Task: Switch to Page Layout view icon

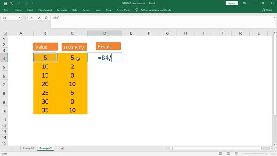Action: pos(228,153)
